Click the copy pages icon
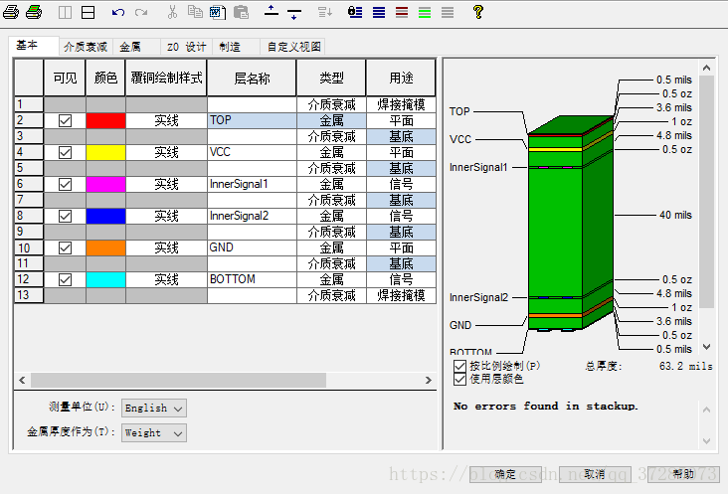The width and height of the screenshot is (728, 494). tap(195, 12)
